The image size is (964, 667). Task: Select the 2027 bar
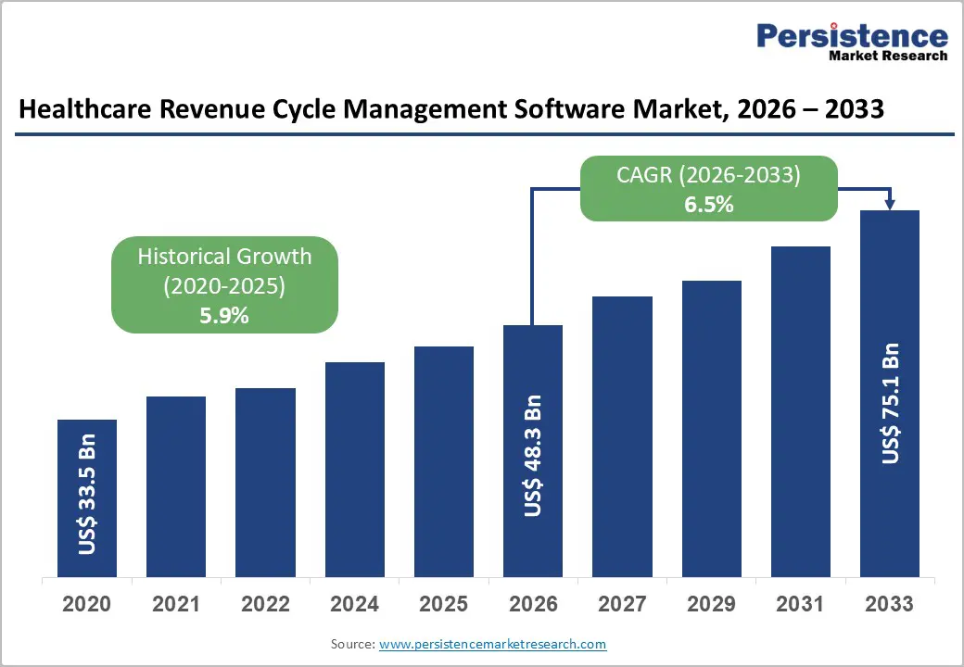(x=622, y=436)
